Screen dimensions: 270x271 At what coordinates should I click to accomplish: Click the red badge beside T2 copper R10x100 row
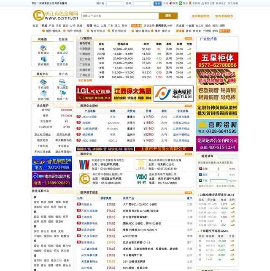(x=78, y=129)
